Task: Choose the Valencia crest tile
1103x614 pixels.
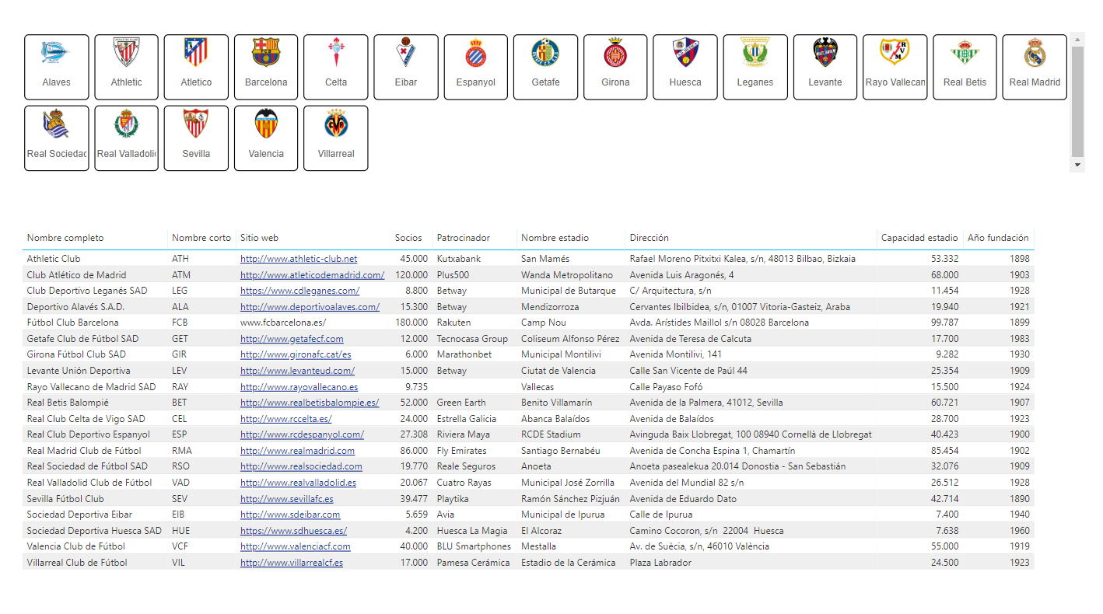Action: click(266, 138)
